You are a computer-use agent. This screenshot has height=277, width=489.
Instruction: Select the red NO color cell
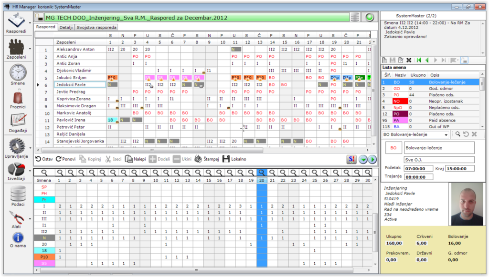397,102
